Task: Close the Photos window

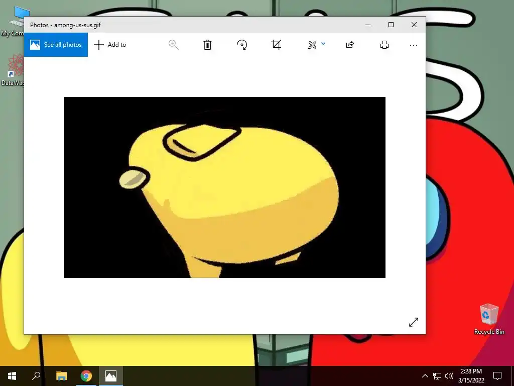Action: [414, 25]
